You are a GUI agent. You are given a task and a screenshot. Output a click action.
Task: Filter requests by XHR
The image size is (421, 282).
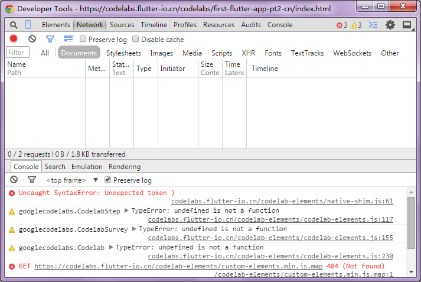[x=249, y=53]
